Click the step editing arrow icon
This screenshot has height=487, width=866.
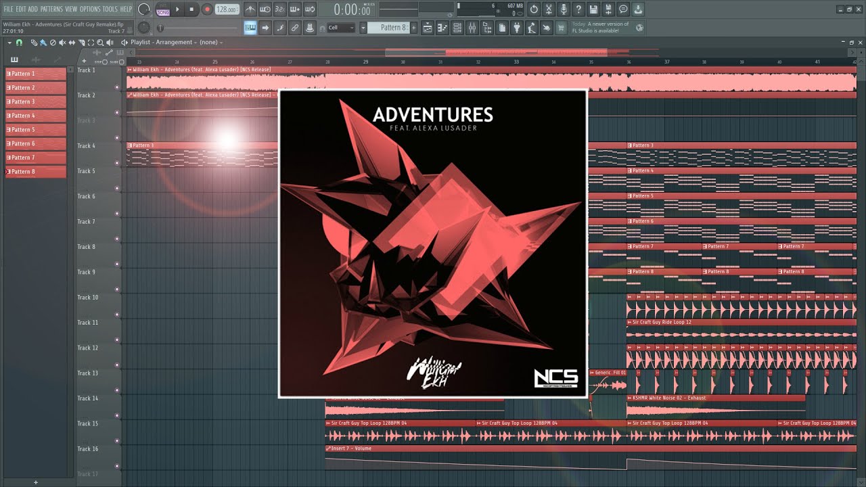(x=265, y=28)
